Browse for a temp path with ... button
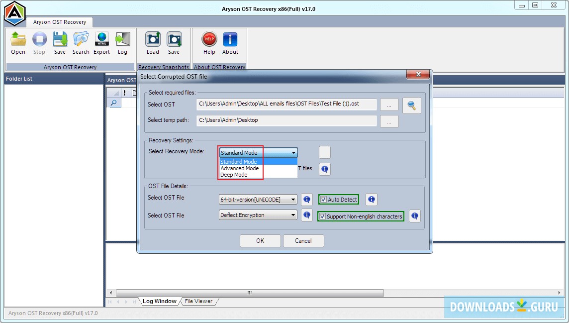The height and width of the screenshot is (323, 569). click(389, 121)
